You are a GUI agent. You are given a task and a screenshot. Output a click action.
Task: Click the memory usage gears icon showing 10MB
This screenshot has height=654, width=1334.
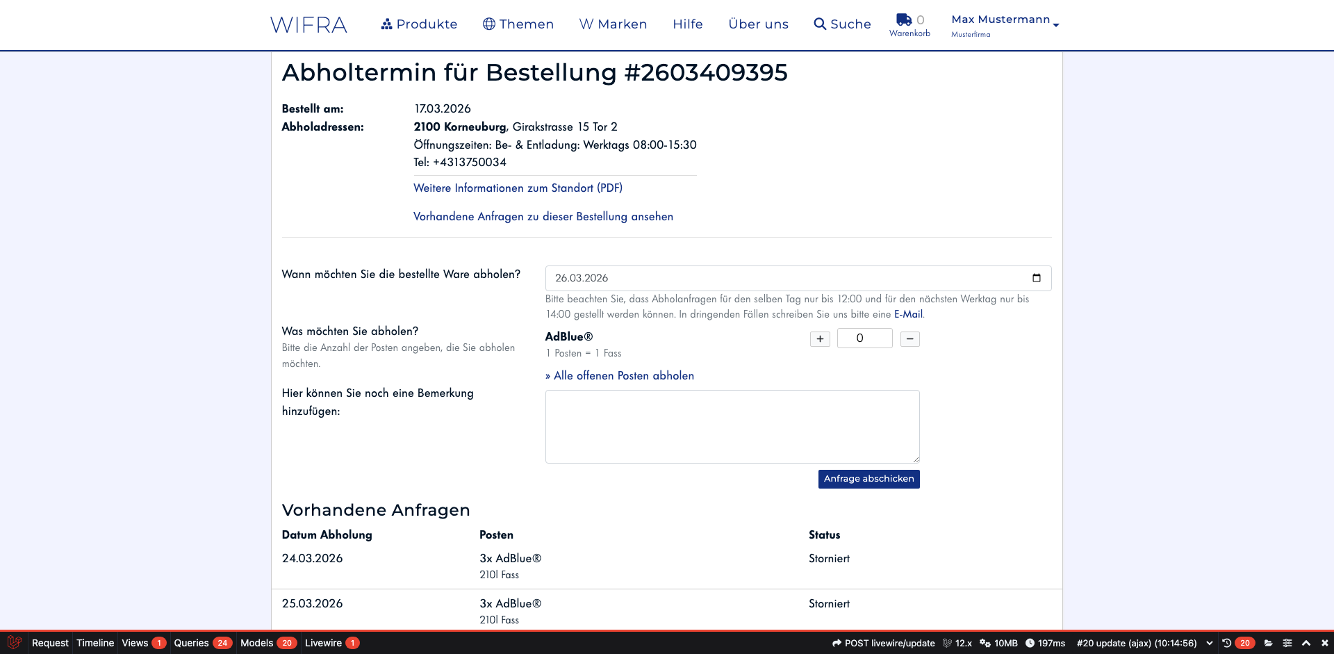coord(985,643)
